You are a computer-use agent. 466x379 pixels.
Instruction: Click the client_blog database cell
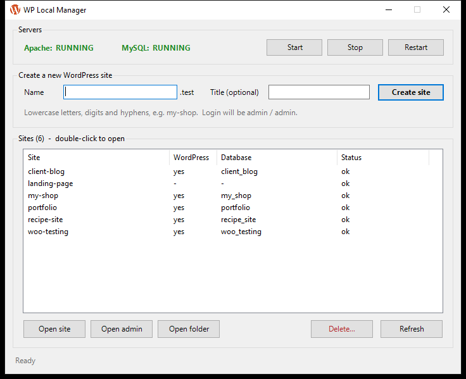[239, 171]
